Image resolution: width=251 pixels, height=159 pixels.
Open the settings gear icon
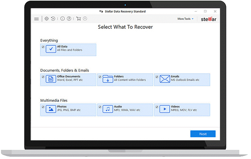[x=46, y=19]
